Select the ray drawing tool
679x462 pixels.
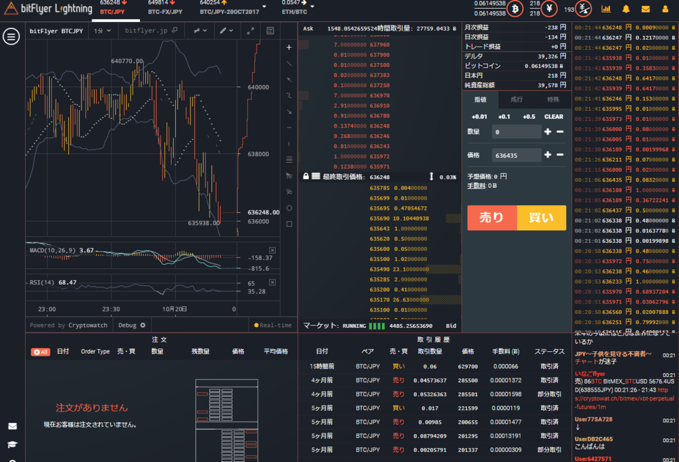click(289, 80)
